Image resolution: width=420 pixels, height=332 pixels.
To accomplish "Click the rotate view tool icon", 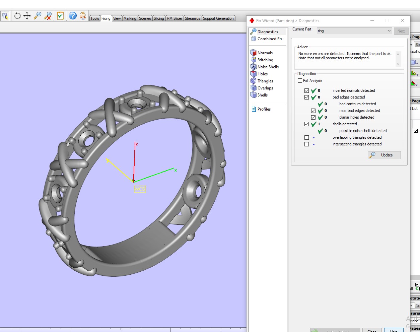I will coord(17,16).
